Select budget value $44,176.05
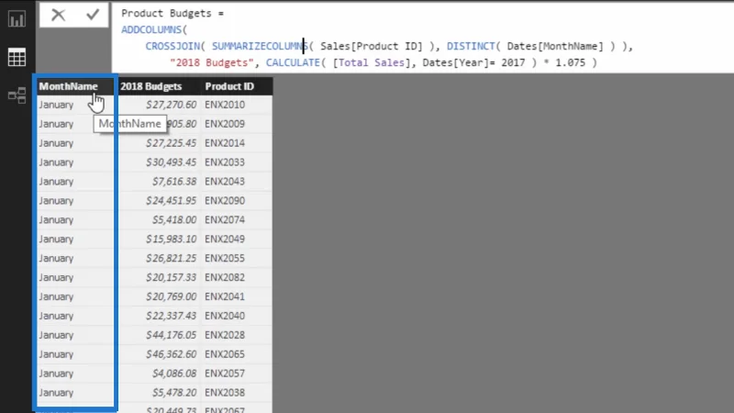 [171, 335]
